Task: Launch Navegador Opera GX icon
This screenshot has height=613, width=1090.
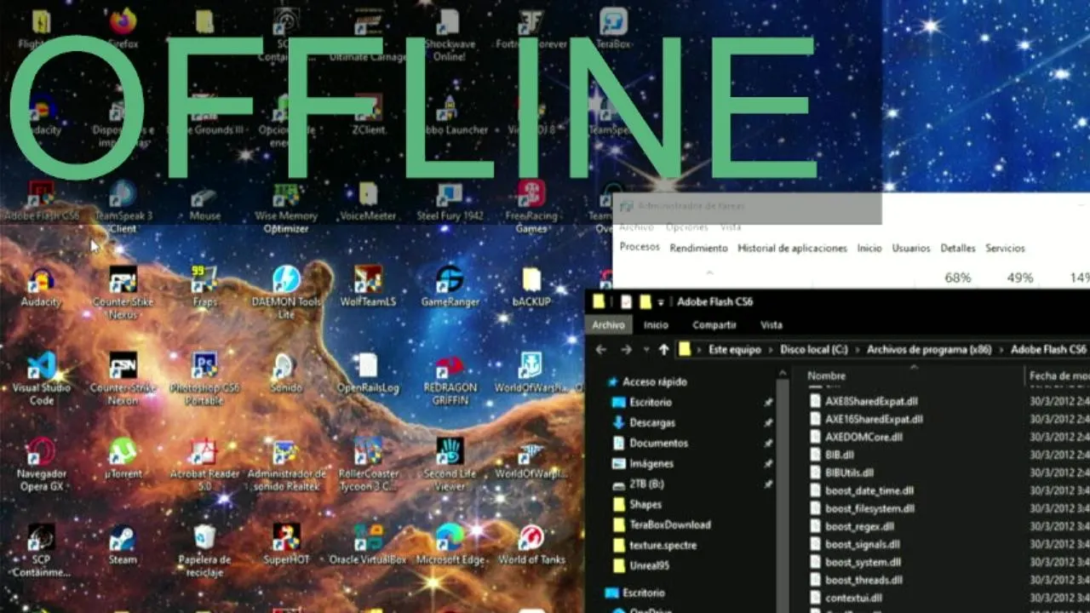Action: tap(41, 464)
